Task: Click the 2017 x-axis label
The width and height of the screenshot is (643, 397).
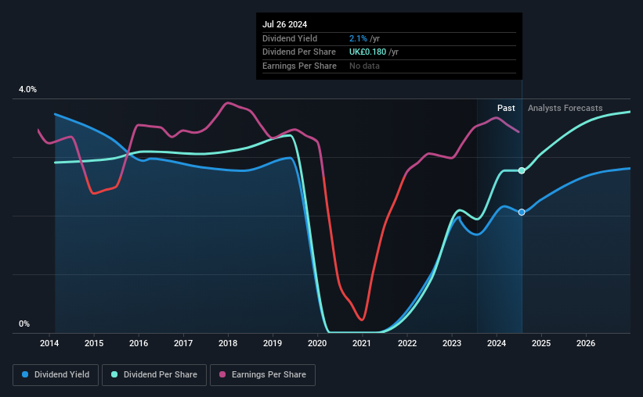Action: coord(183,343)
